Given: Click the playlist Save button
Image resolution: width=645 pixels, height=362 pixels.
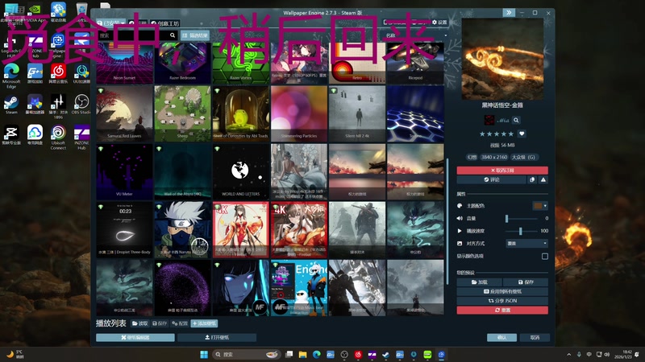Looking at the screenshot, I should [160, 323].
